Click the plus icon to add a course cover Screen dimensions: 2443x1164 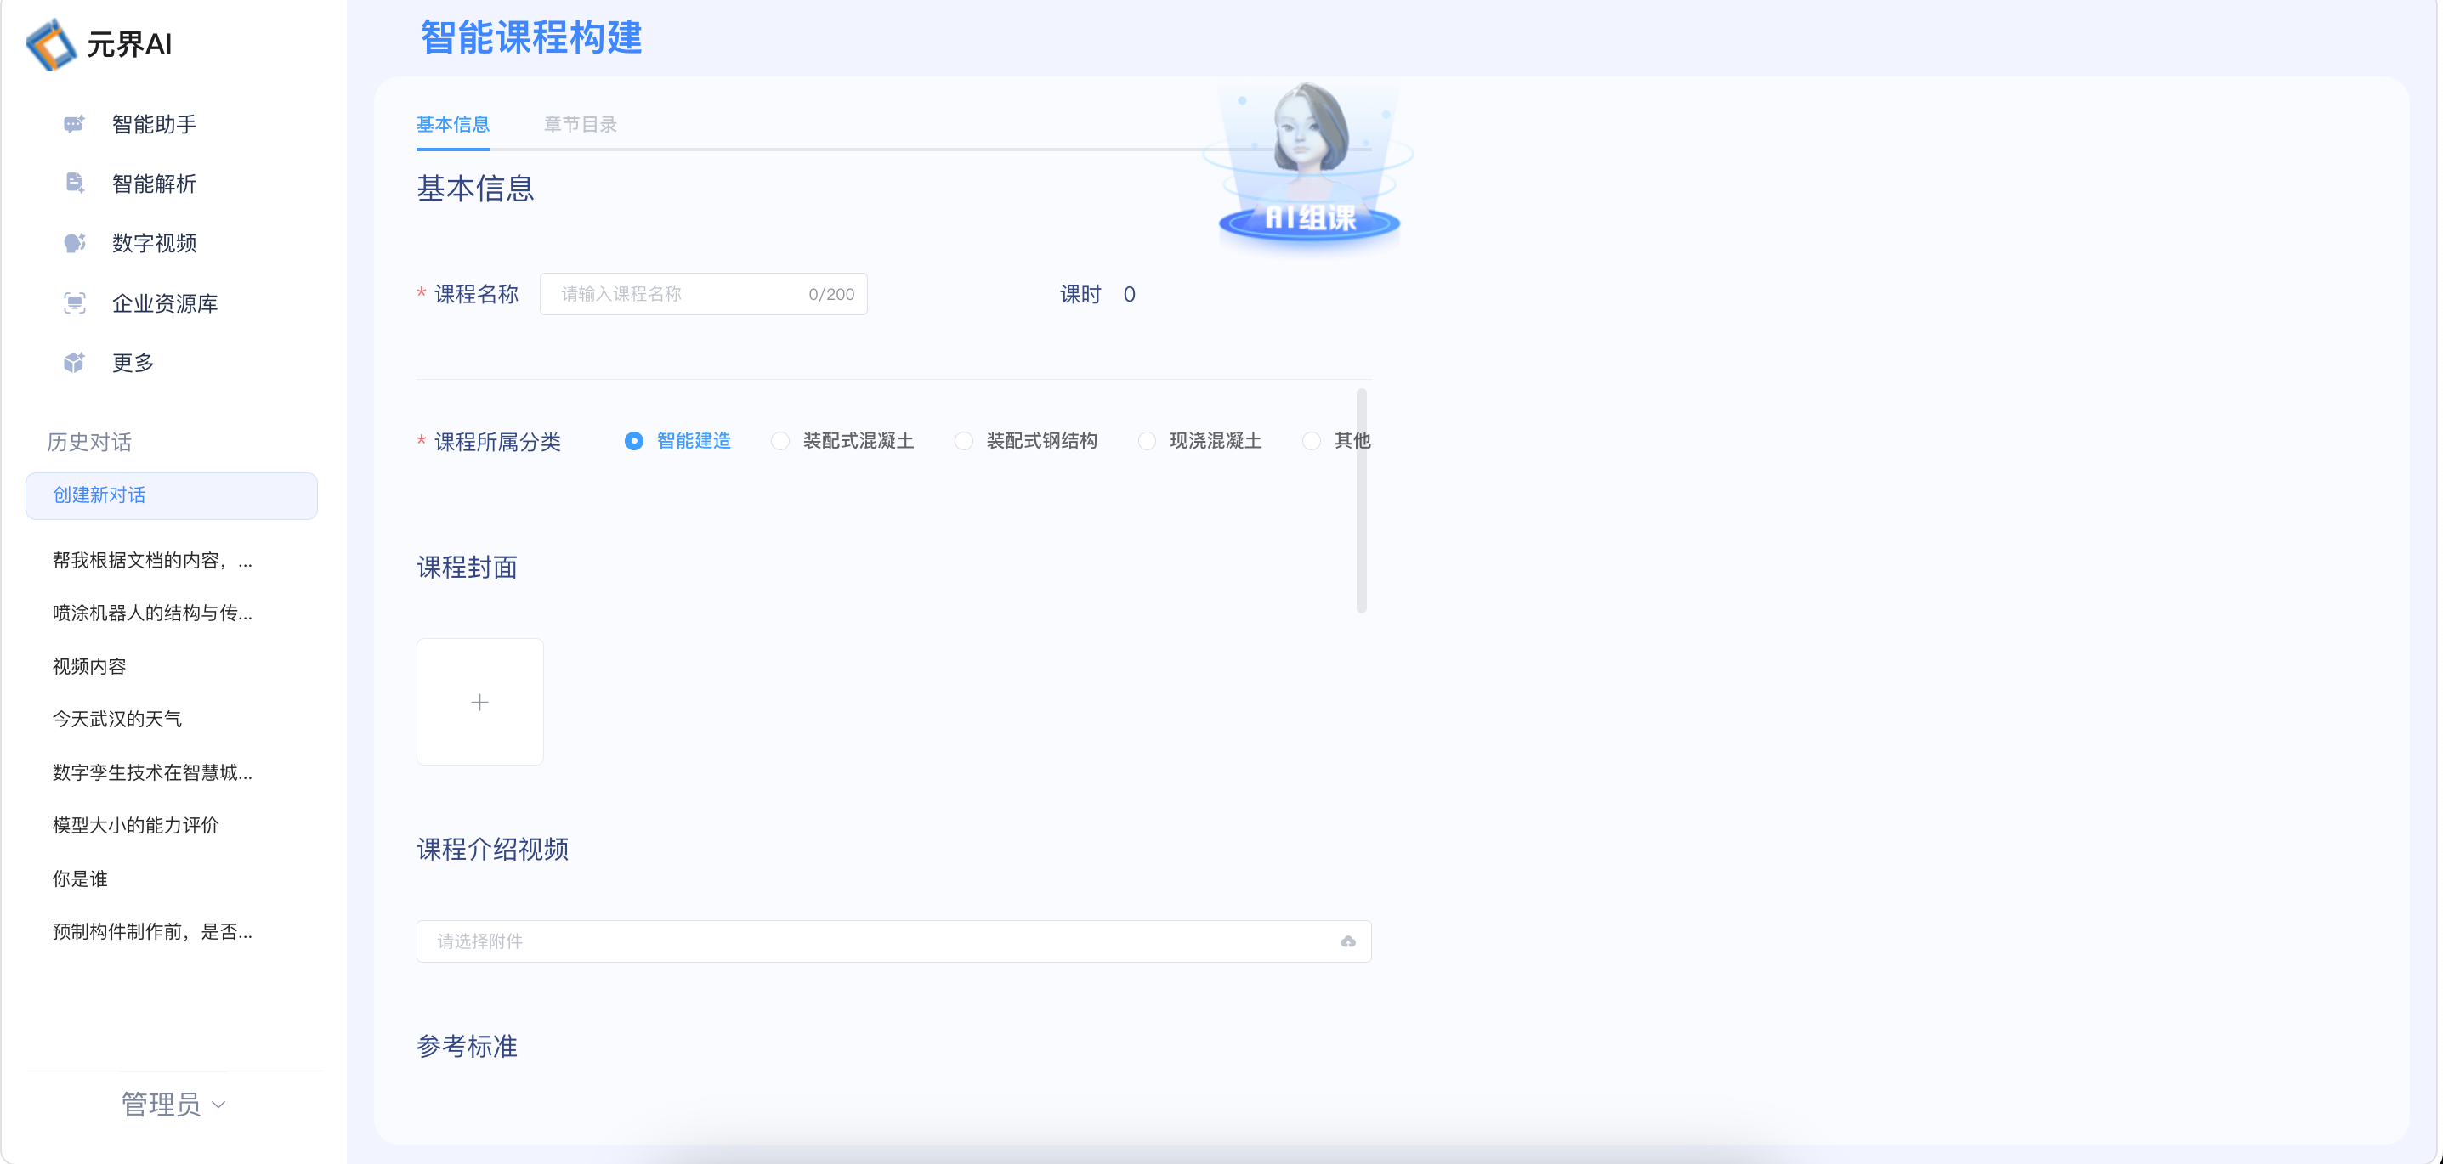click(x=480, y=703)
